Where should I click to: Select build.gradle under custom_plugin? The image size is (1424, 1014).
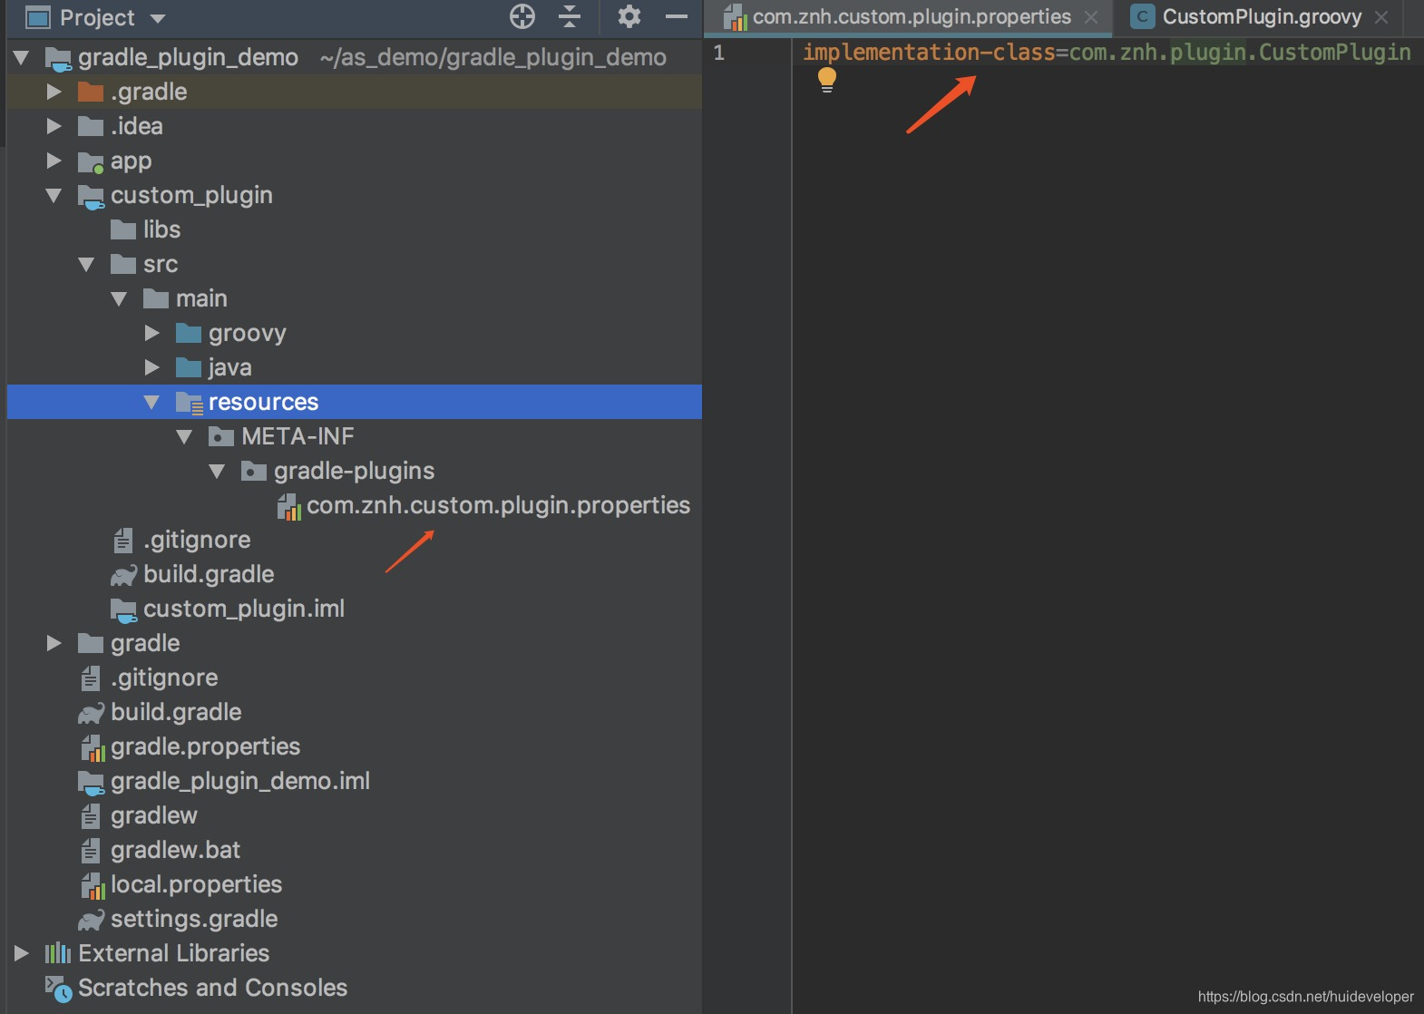209,574
